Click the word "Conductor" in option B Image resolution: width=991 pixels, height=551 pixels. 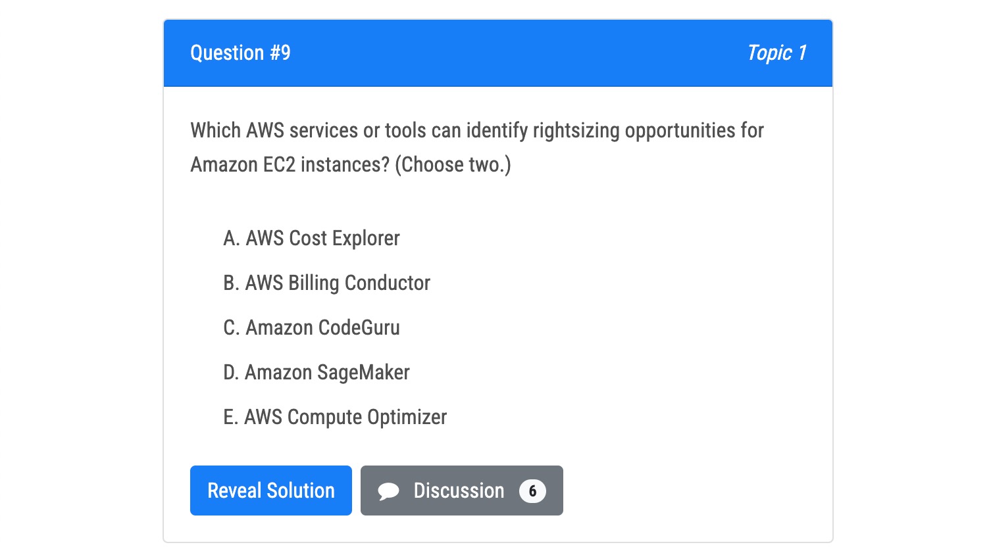(388, 283)
